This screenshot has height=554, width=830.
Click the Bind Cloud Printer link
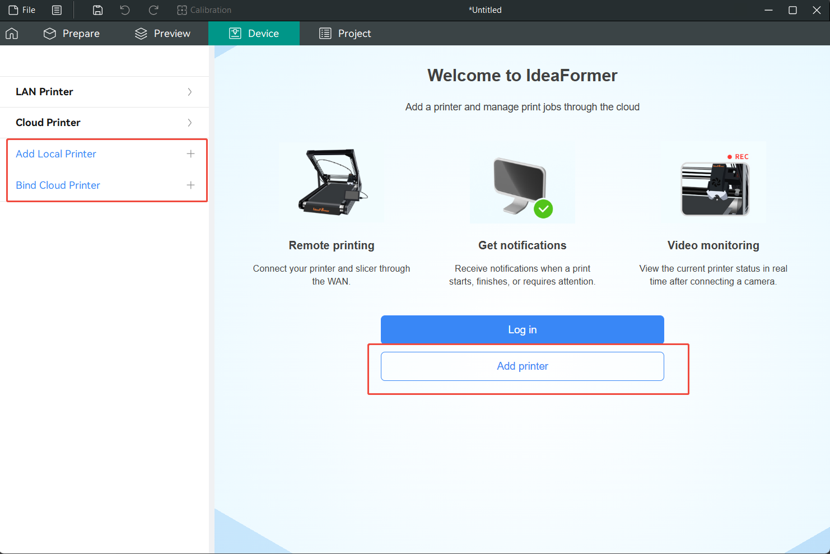[58, 185]
